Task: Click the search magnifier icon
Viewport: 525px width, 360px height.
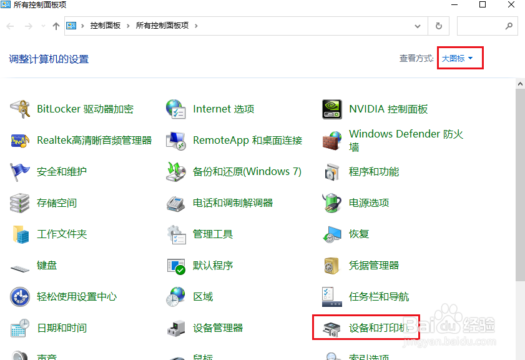Action: click(x=509, y=26)
